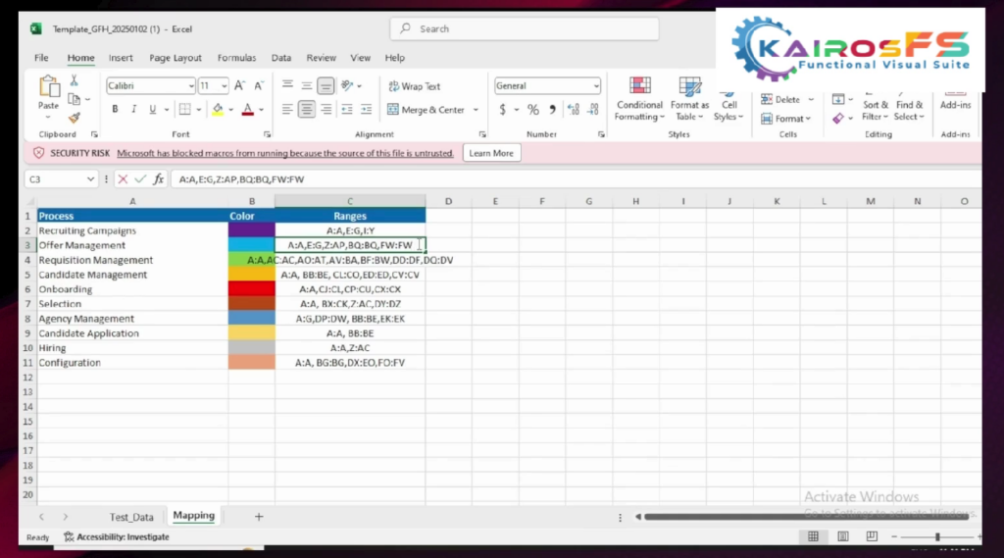Open the Formulas ribbon tab
The width and height of the screenshot is (1004, 558).
tap(236, 58)
